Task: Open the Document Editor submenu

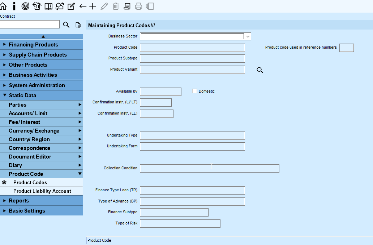Action: pos(42,157)
